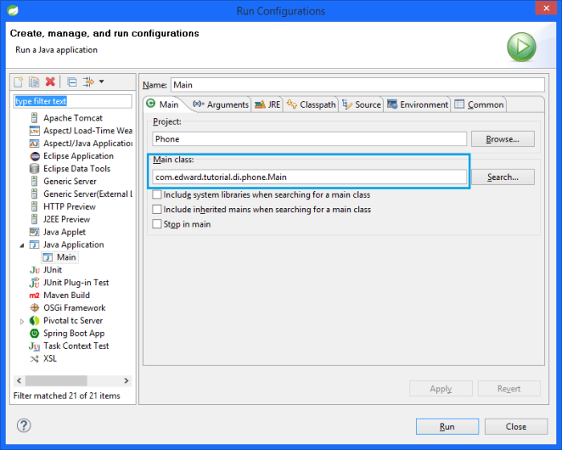Screen dimensions: 562x450
Task: Collapse the Java Application tree node
Action: point(22,245)
